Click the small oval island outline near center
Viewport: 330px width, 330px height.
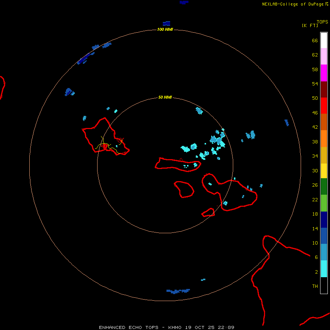point(184,190)
